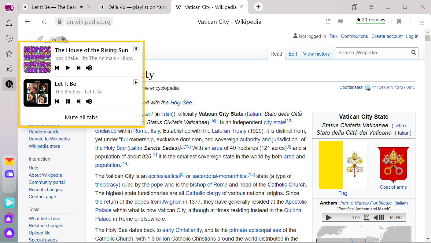Image resolution: width=431 pixels, height=243 pixels.
Task: Skip to next track after Rising Sun
Action: (79, 68)
